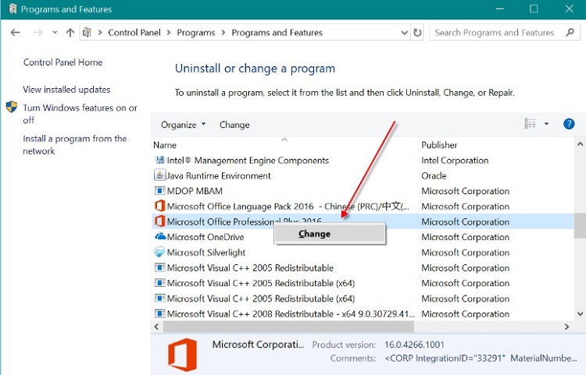Open Turn Windows features on or off
This screenshot has height=375, width=586.
[80, 114]
